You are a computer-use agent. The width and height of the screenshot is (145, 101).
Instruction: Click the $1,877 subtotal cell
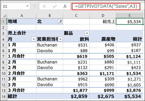76,90
